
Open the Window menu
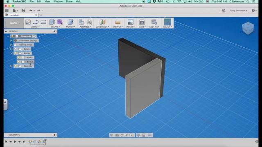(x=58, y=2)
